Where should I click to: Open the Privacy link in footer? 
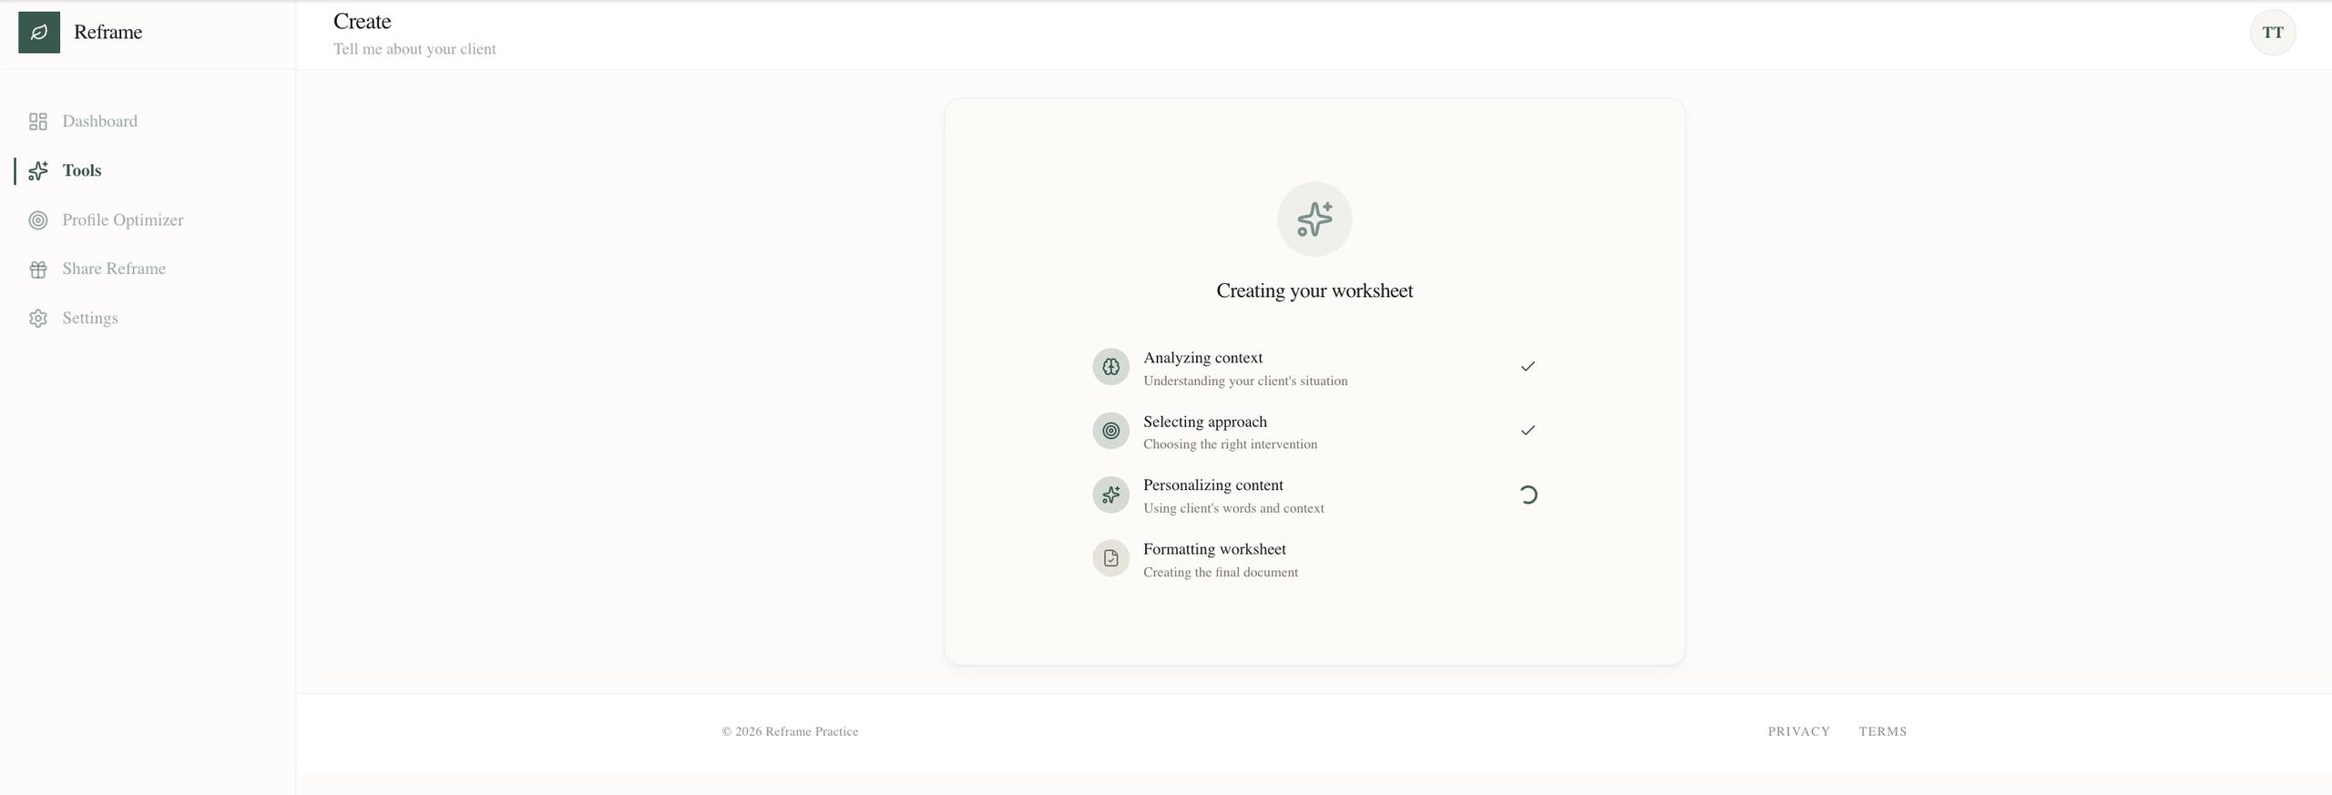coord(1798,731)
